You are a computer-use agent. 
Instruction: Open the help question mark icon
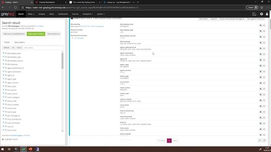(262, 14)
